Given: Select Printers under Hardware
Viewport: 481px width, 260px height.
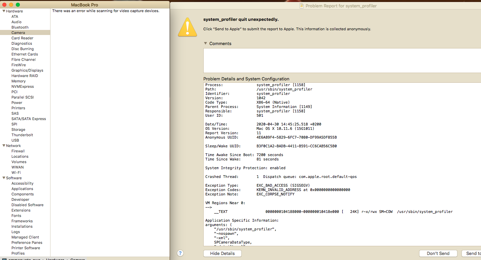Looking at the screenshot, I should [x=18, y=108].
